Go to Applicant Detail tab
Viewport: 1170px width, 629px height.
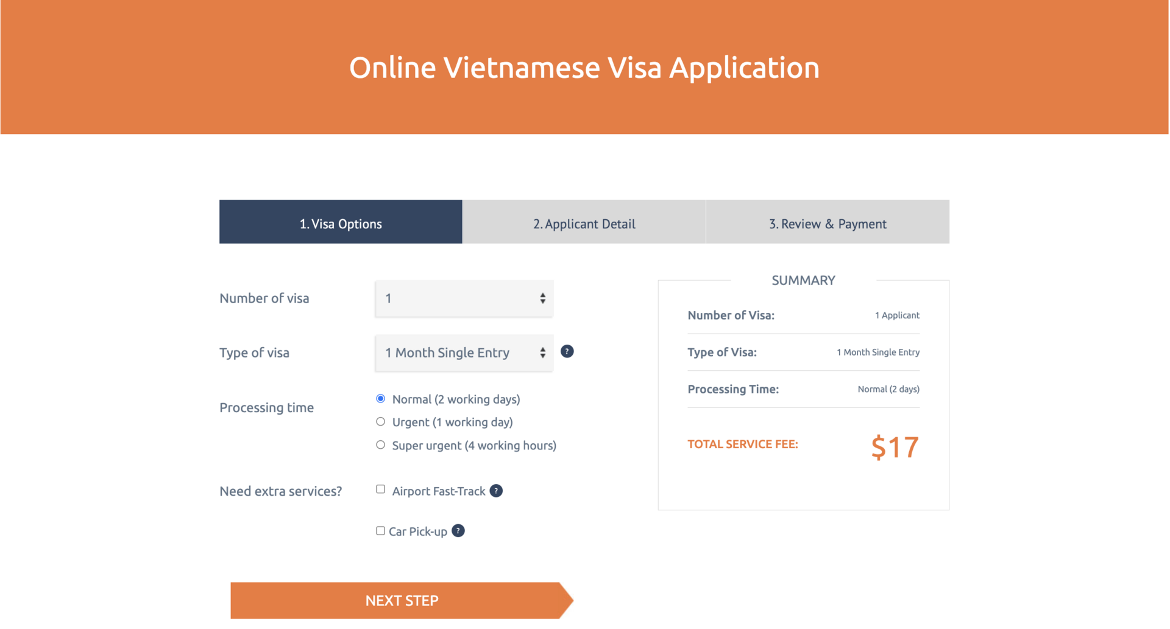[584, 222]
